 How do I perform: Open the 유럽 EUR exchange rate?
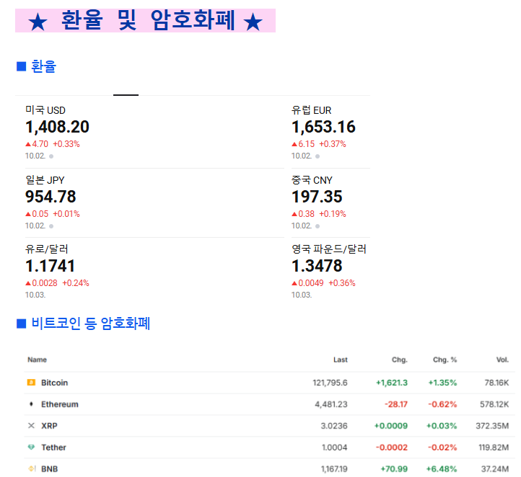(x=323, y=127)
